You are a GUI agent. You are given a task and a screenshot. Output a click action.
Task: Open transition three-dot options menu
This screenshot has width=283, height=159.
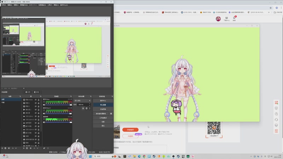tap(90, 108)
